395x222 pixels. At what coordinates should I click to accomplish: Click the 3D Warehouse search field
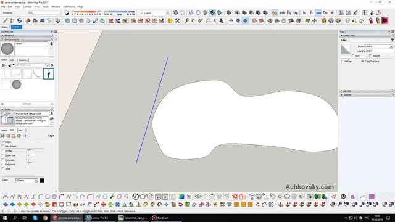(30, 65)
